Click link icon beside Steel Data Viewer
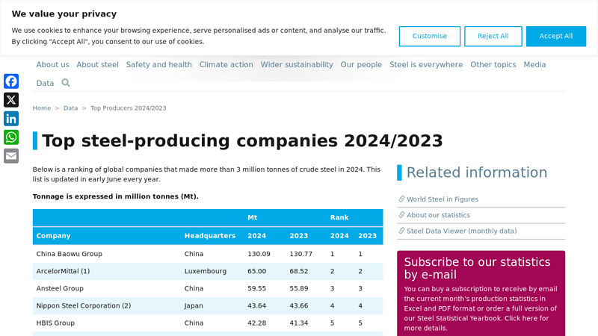598x336 pixels. tap(401, 231)
